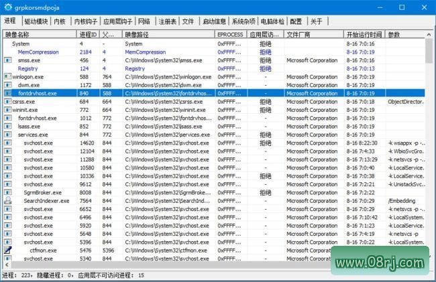Open the 网络 tab

[144, 21]
